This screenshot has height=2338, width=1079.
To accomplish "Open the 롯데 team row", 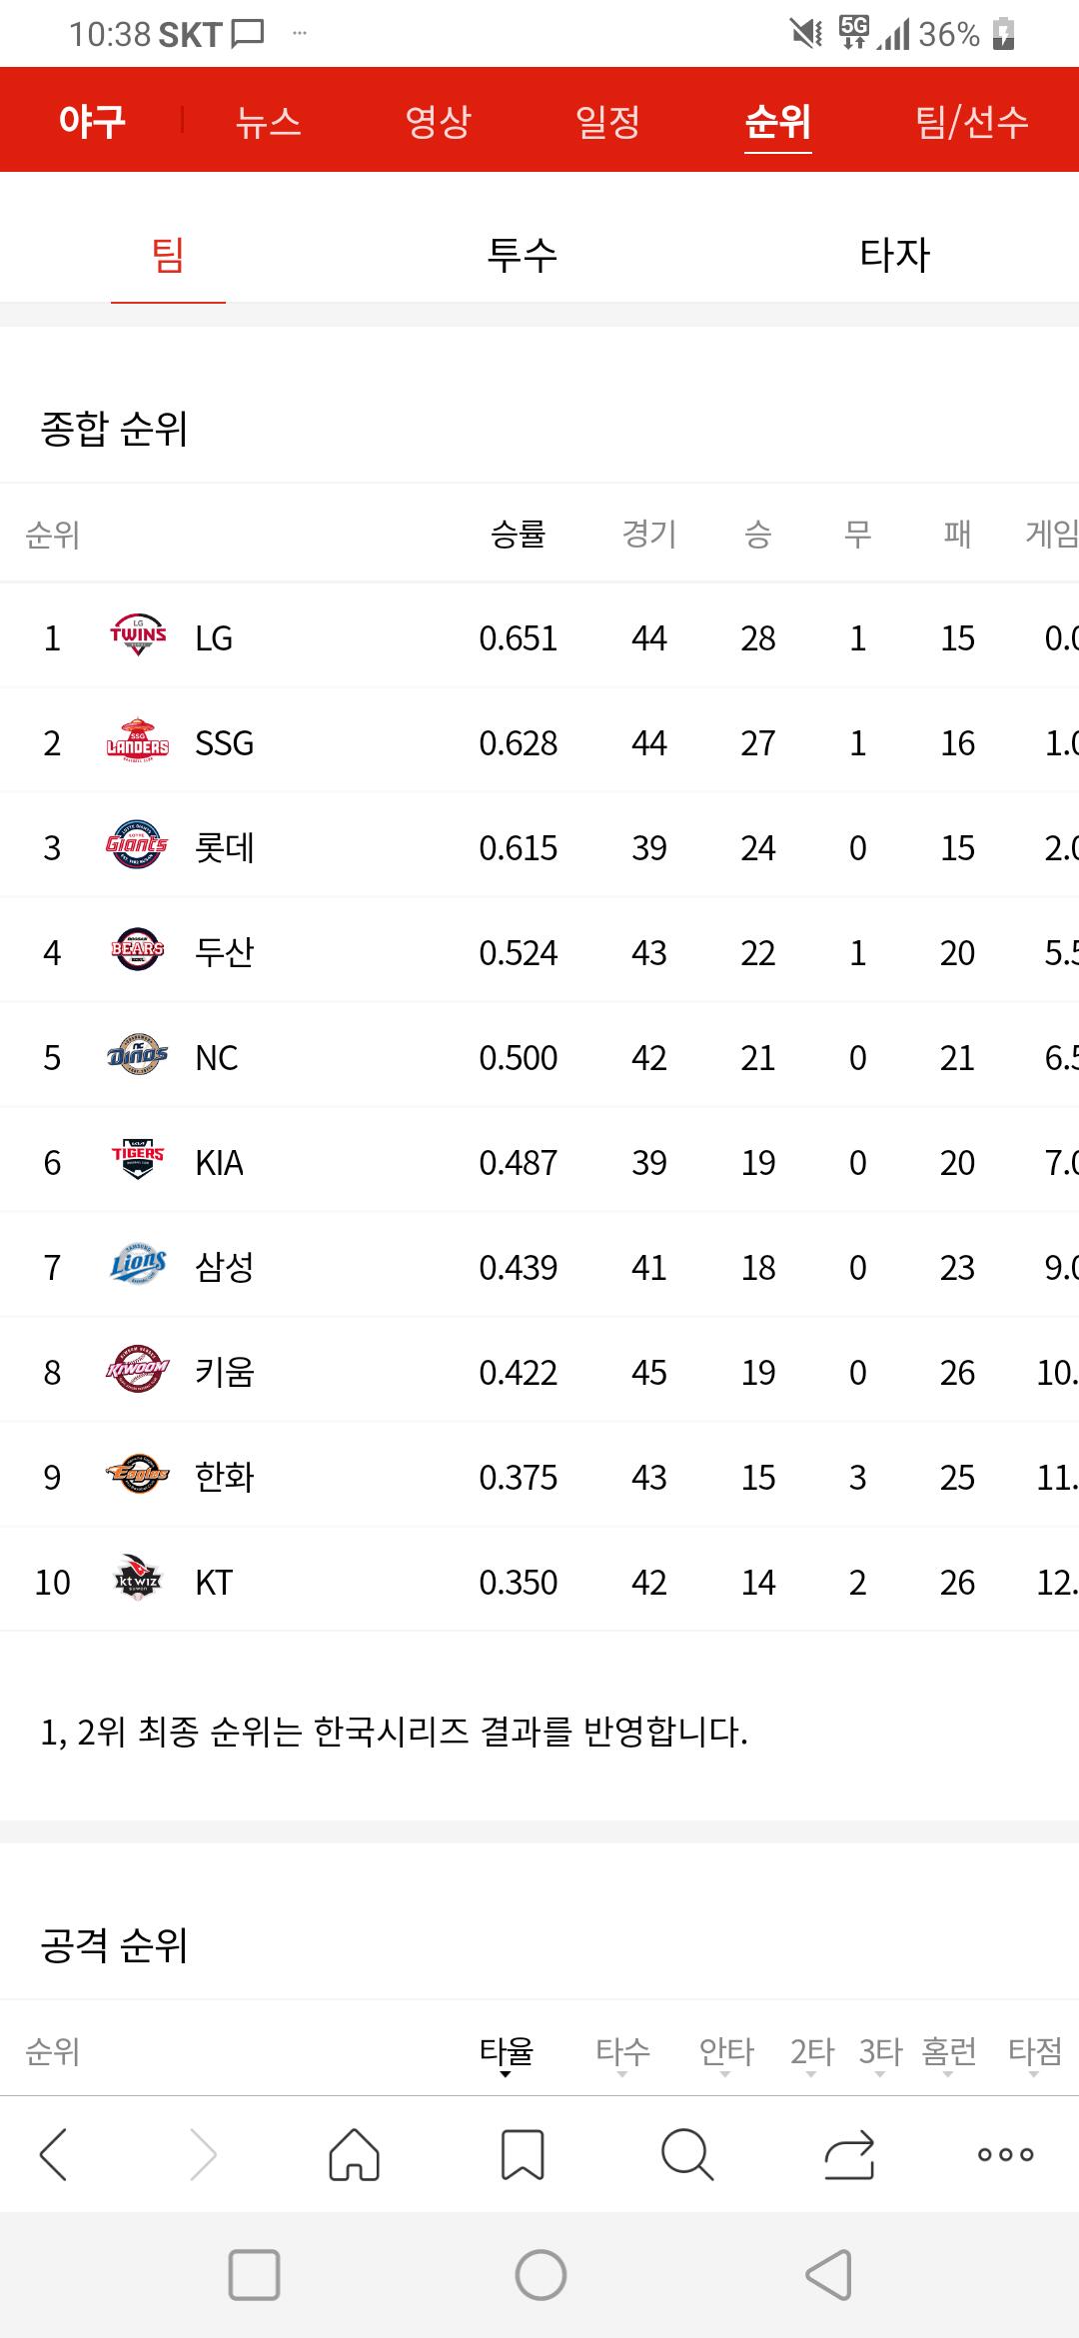I will tap(539, 847).
